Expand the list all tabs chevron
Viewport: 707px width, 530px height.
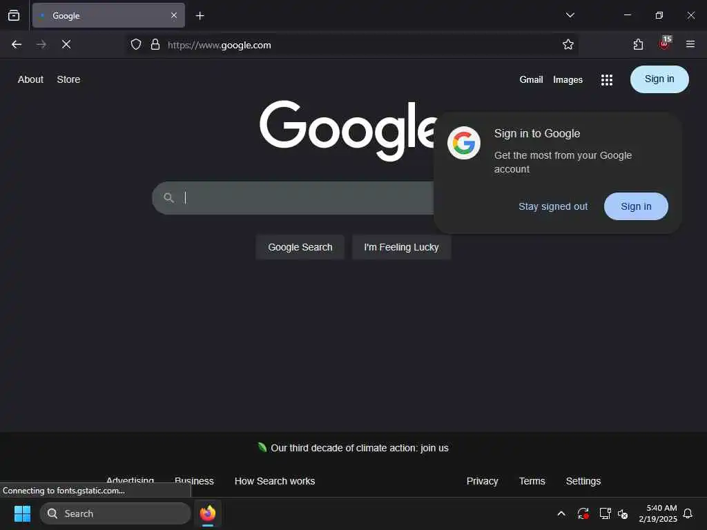click(x=570, y=15)
